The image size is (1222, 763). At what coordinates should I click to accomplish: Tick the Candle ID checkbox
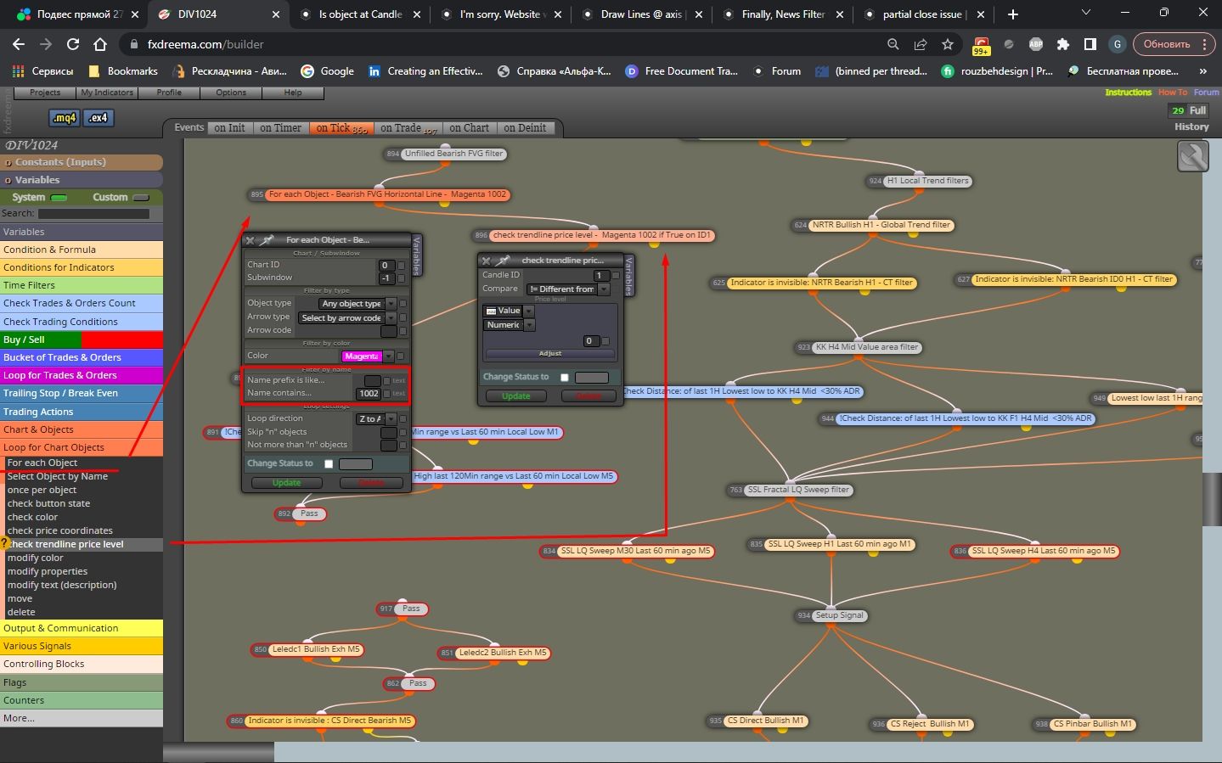point(616,275)
